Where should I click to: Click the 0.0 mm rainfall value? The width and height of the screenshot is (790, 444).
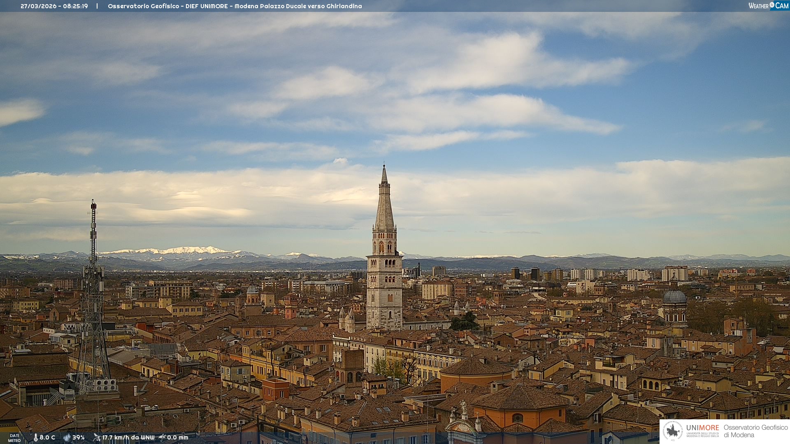pos(178,438)
